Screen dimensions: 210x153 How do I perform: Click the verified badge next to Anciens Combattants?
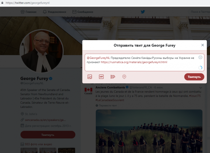(x=127, y=87)
